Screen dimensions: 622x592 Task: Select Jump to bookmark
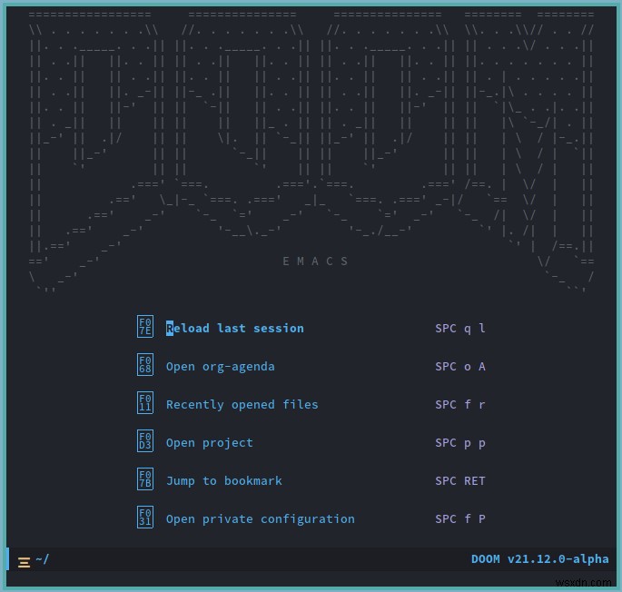point(223,480)
